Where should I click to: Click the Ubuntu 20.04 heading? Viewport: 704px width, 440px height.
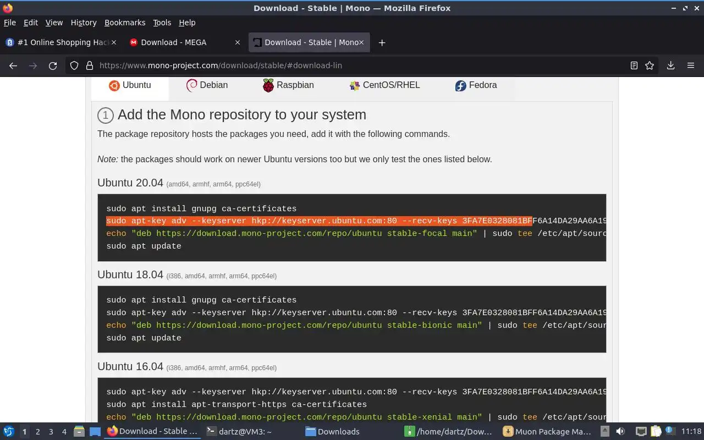(x=130, y=183)
